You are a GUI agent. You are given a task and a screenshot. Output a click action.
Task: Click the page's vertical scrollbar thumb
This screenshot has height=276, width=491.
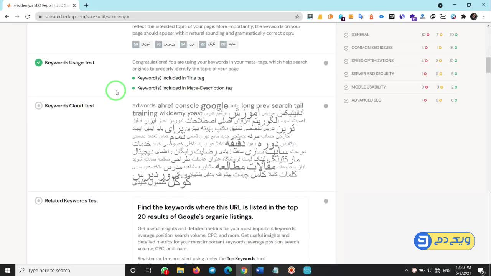click(488, 64)
